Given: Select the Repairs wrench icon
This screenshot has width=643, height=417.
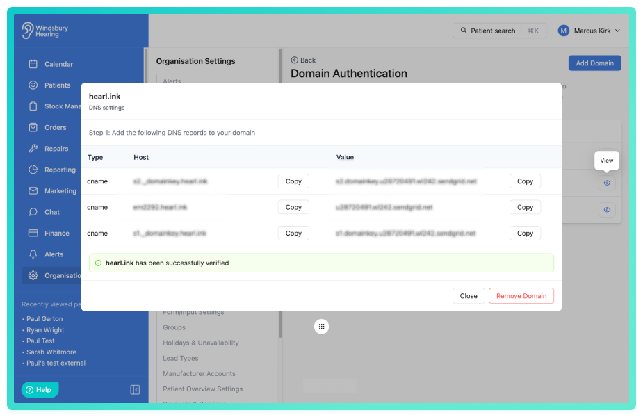Looking at the screenshot, I should tap(33, 149).
